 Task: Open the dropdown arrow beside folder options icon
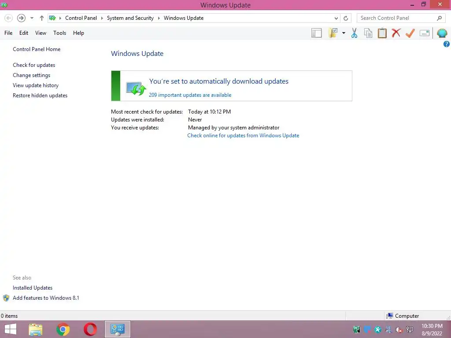(344, 33)
